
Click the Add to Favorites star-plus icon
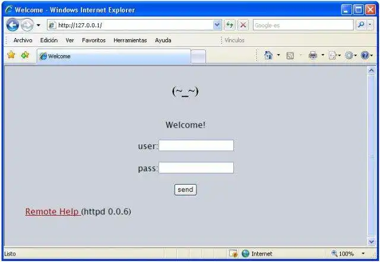tap(25, 55)
